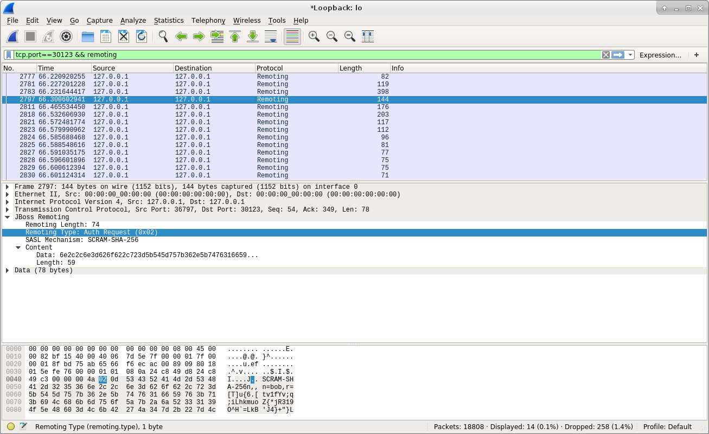The width and height of the screenshot is (709, 434).
Task: Open the Capture menu
Action: (99, 20)
